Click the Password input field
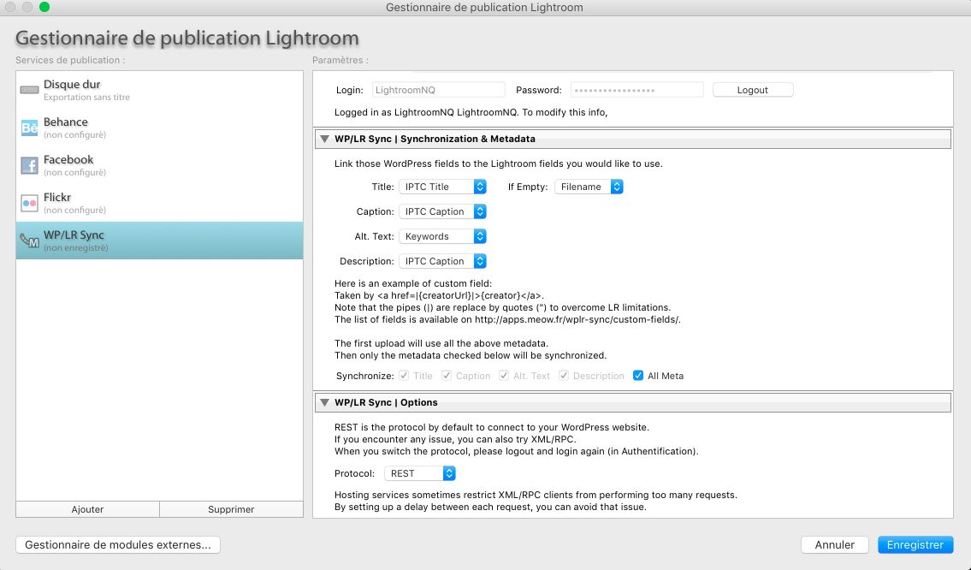The image size is (971, 570). pos(636,90)
